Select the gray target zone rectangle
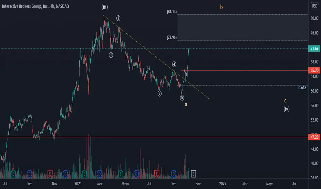Screen dimensions: 321x189 (x=243, y=27)
